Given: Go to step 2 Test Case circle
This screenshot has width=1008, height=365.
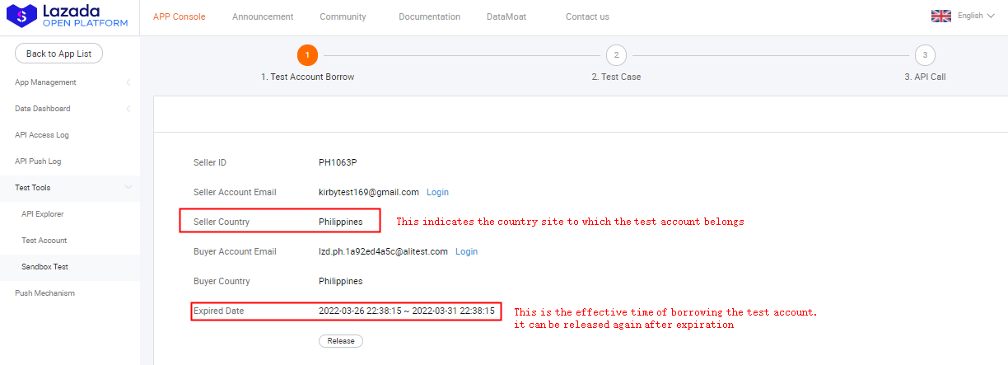Looking at the screenshot, I should tap(615, 55).
